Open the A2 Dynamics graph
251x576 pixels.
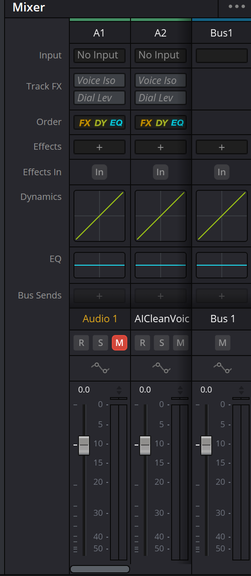coord(161,216)
